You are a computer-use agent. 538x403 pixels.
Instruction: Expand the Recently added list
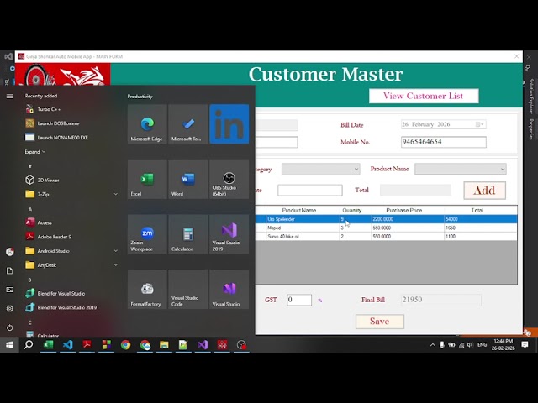coord(35,152)
